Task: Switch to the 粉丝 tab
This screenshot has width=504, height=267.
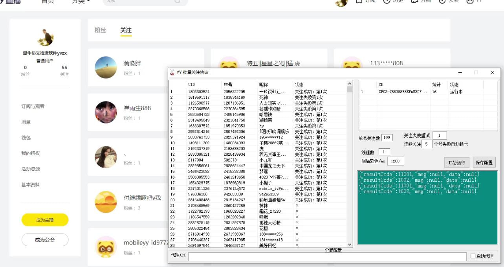Action: pos(100,30)
